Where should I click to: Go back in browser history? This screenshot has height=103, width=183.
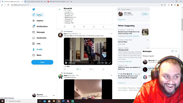pyautogui.click(x=2, y=5)
